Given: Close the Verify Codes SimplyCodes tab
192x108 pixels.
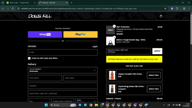Looking at the screenshot, I should 34,3.
